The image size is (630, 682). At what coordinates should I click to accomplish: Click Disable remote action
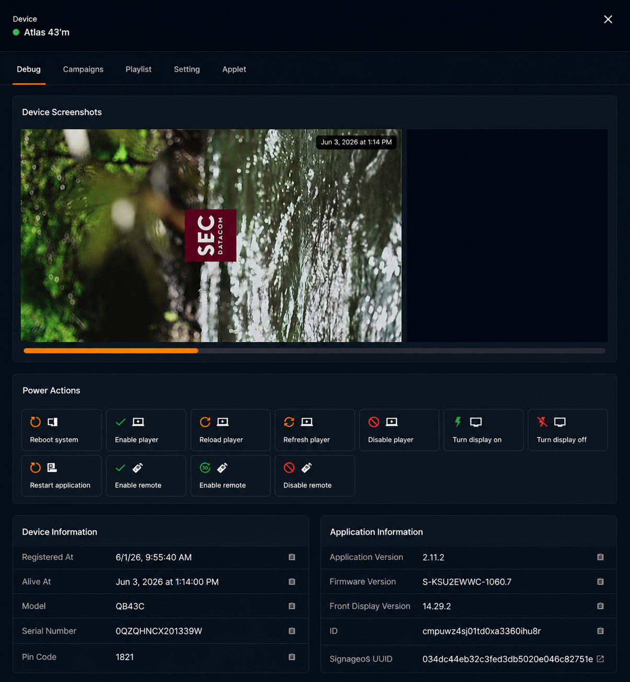(315, 476)
